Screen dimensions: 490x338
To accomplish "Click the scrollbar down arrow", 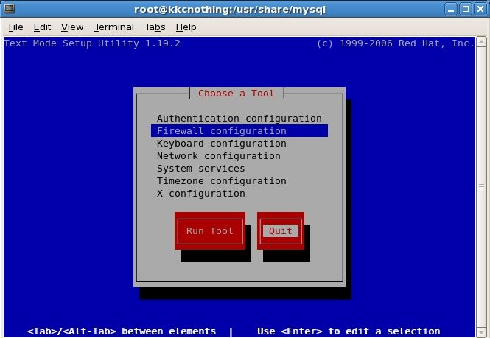I will click(x=481, y=332).
